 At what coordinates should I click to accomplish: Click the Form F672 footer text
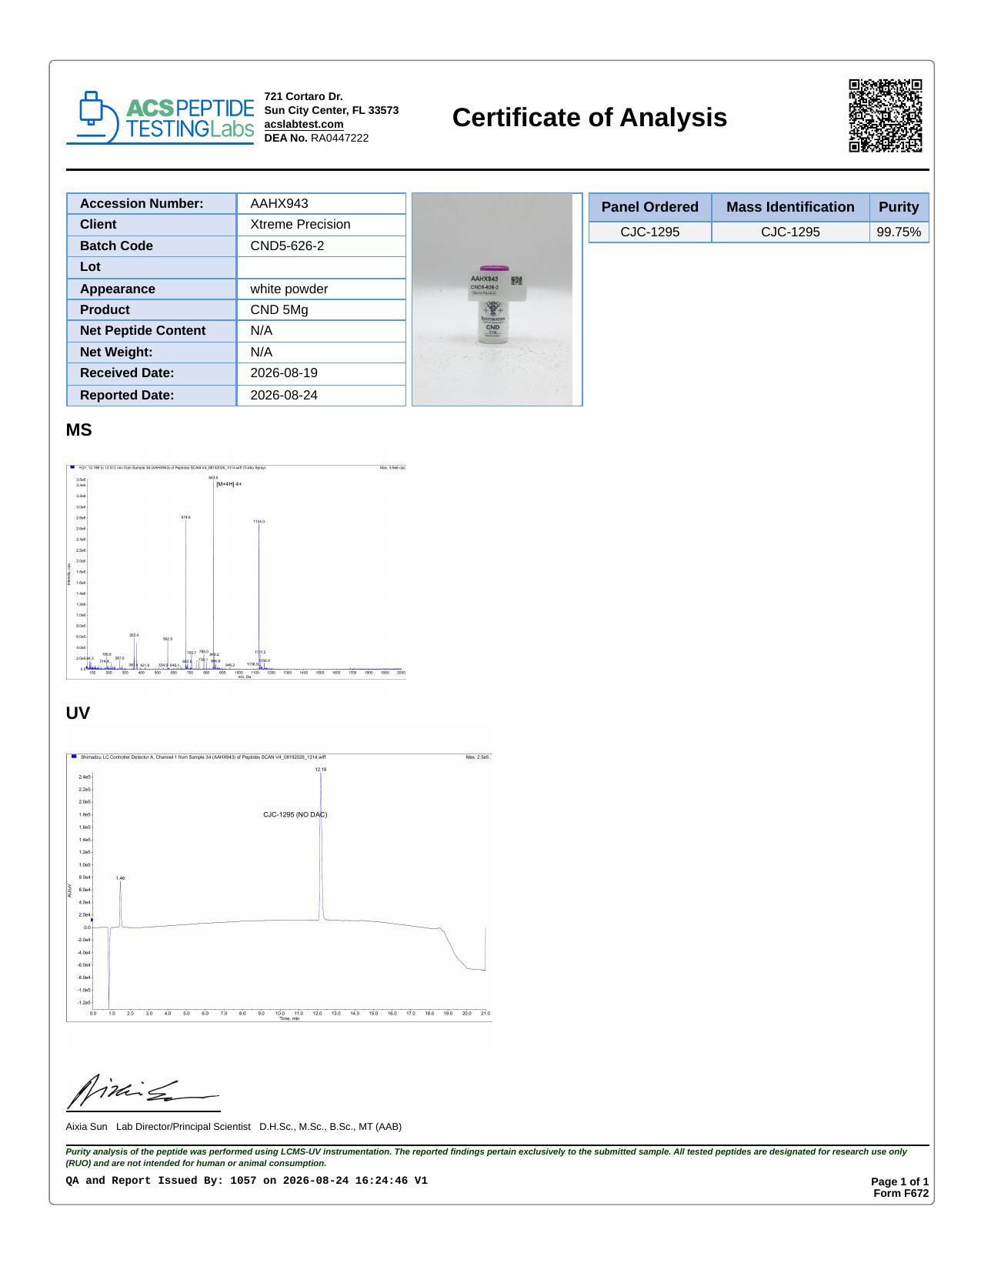901,1194
